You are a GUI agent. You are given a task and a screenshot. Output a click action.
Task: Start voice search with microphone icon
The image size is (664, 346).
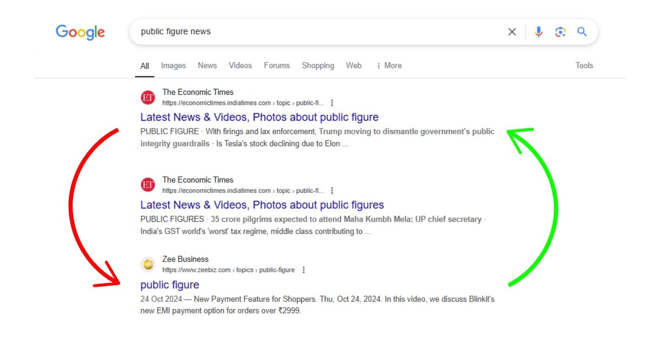pyautogui.click(x=538, y=32)
